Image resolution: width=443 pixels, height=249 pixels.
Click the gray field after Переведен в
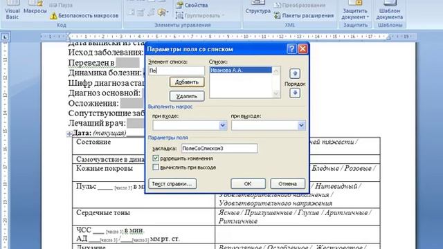(127, 62)
